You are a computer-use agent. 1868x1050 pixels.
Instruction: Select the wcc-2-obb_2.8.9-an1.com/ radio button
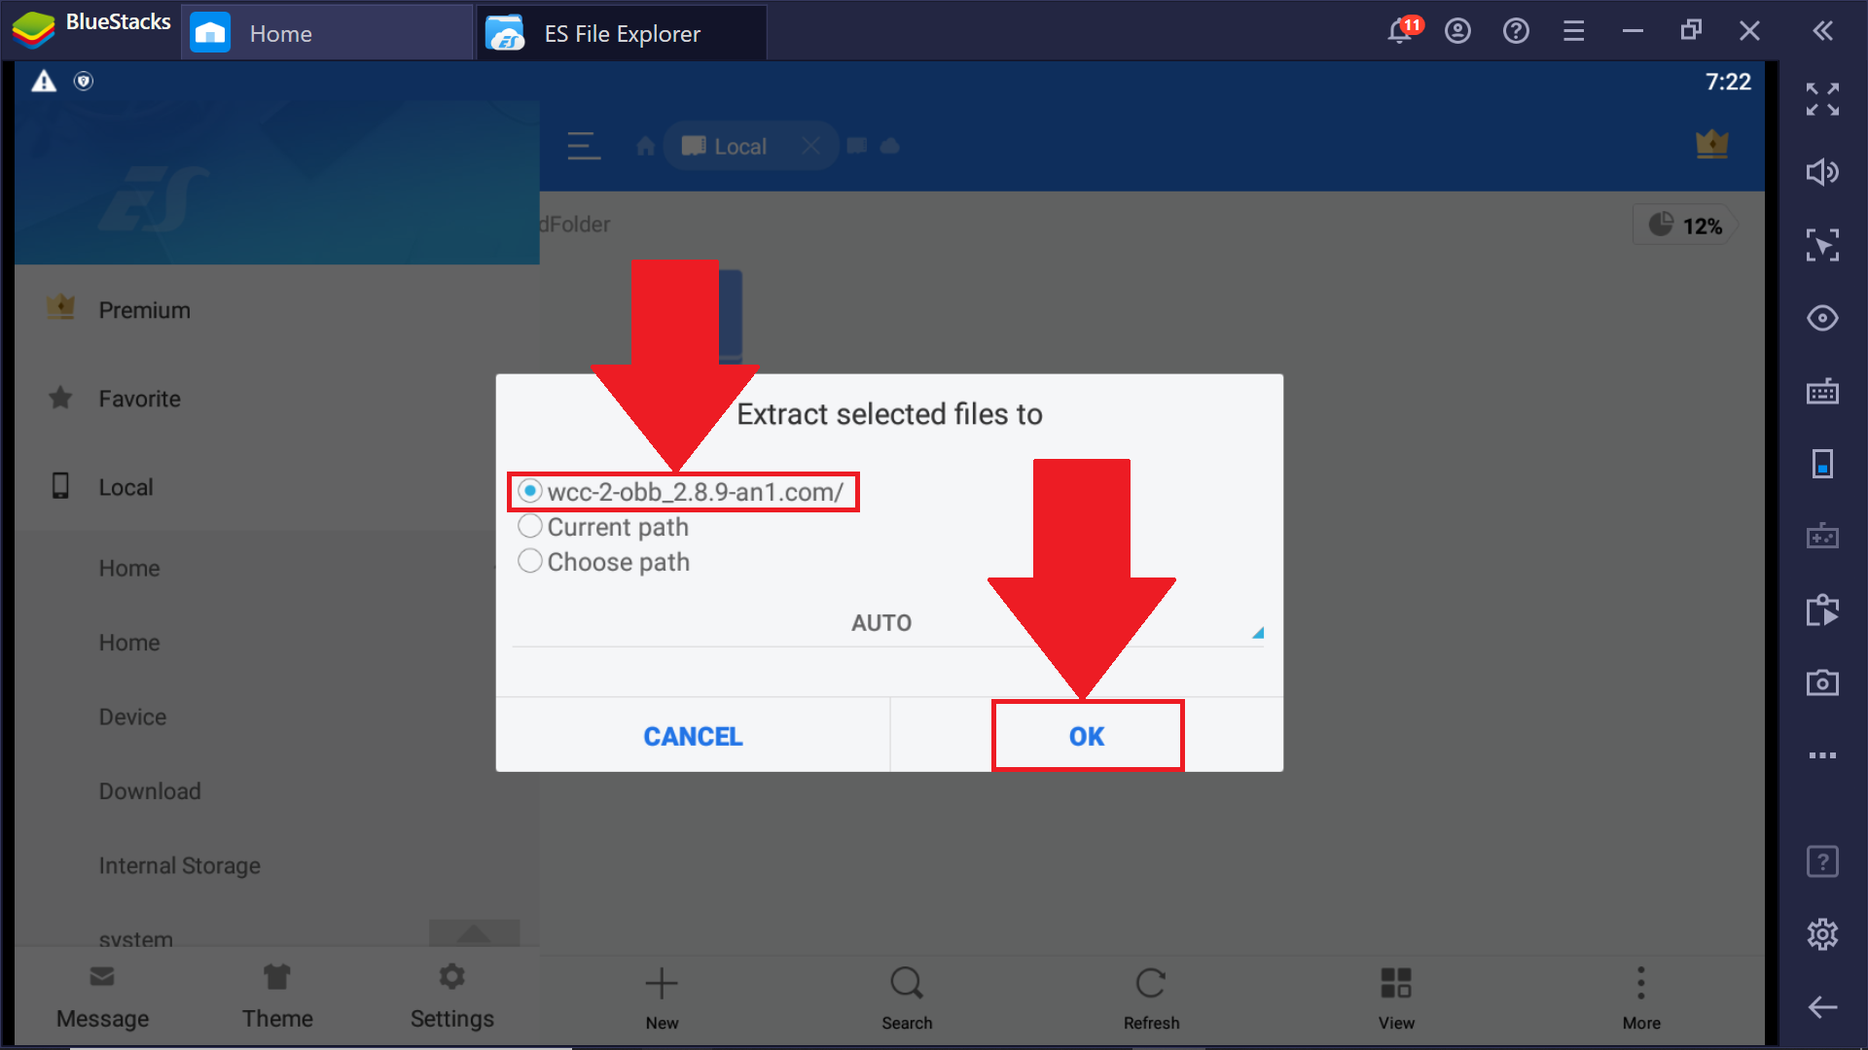(x=528, y=491)
